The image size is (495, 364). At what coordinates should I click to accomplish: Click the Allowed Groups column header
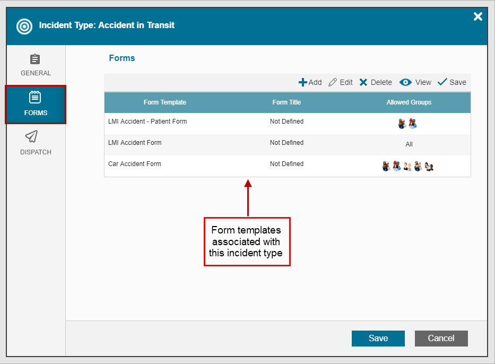(x=409, y=102)
